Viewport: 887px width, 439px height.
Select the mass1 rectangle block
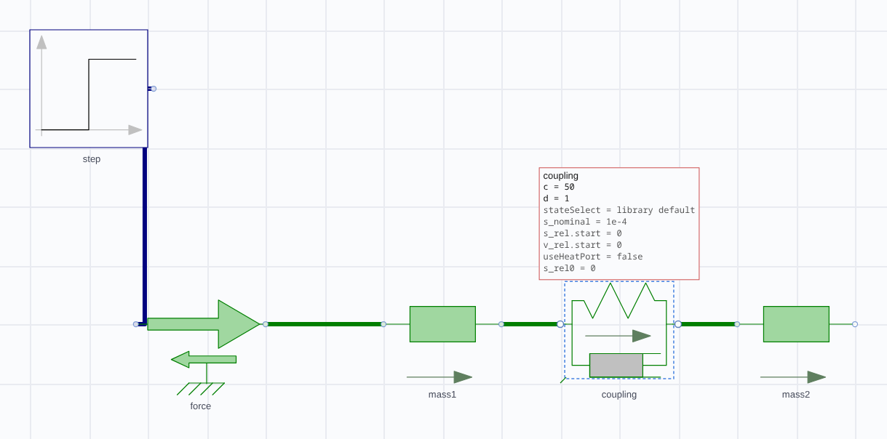point(442,324)
